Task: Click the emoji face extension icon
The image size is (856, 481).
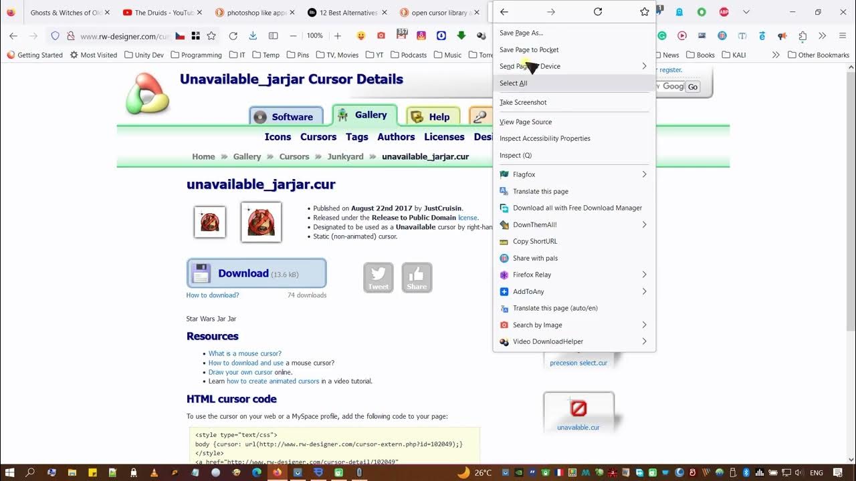Action: [361, 36]
